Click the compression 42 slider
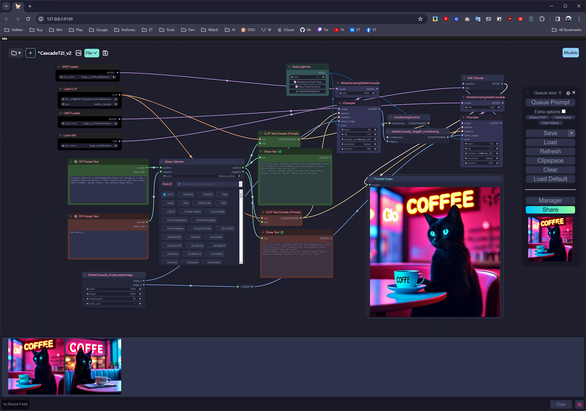586x411 pixels. click(x=114, y=299)
